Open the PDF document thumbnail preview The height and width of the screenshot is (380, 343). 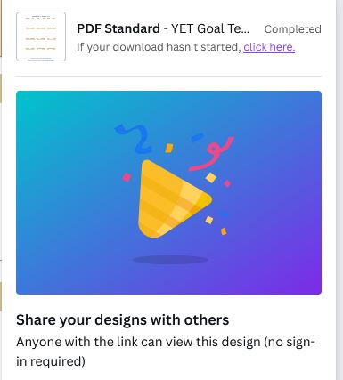click(41, 36)
